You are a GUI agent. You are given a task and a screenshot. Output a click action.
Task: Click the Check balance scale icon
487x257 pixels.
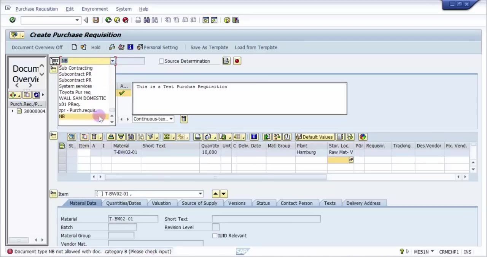point(112,47)
